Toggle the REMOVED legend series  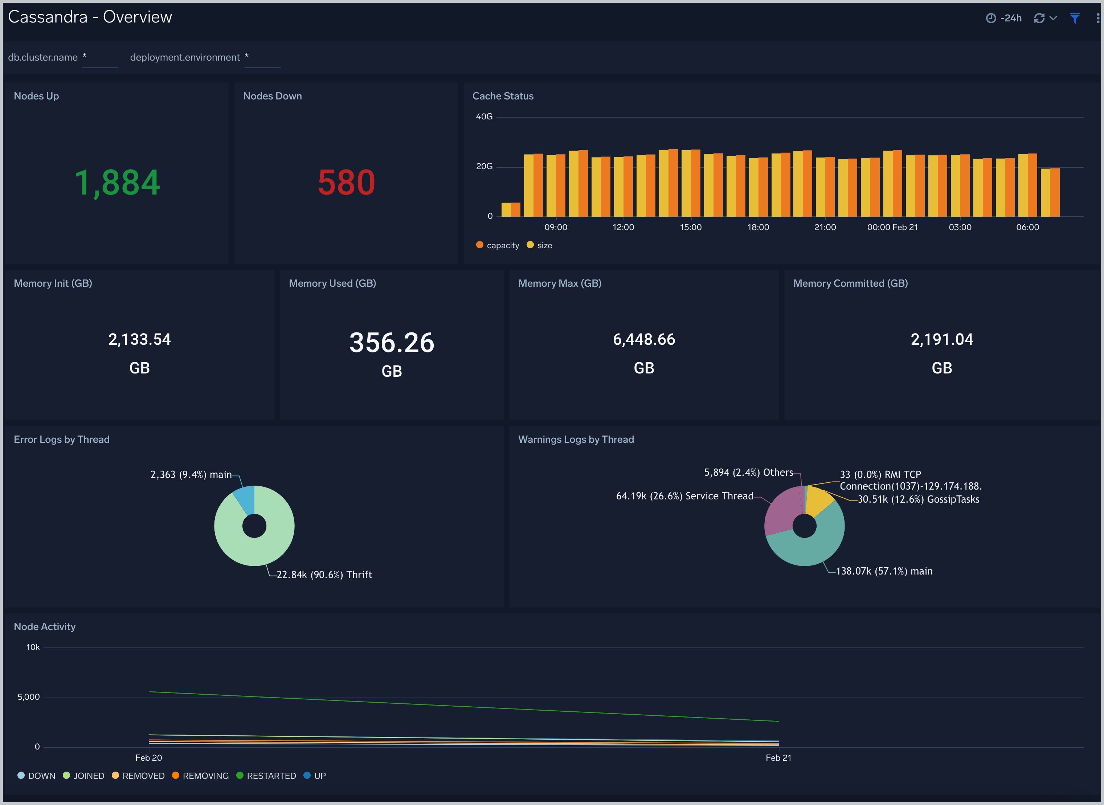138,775
